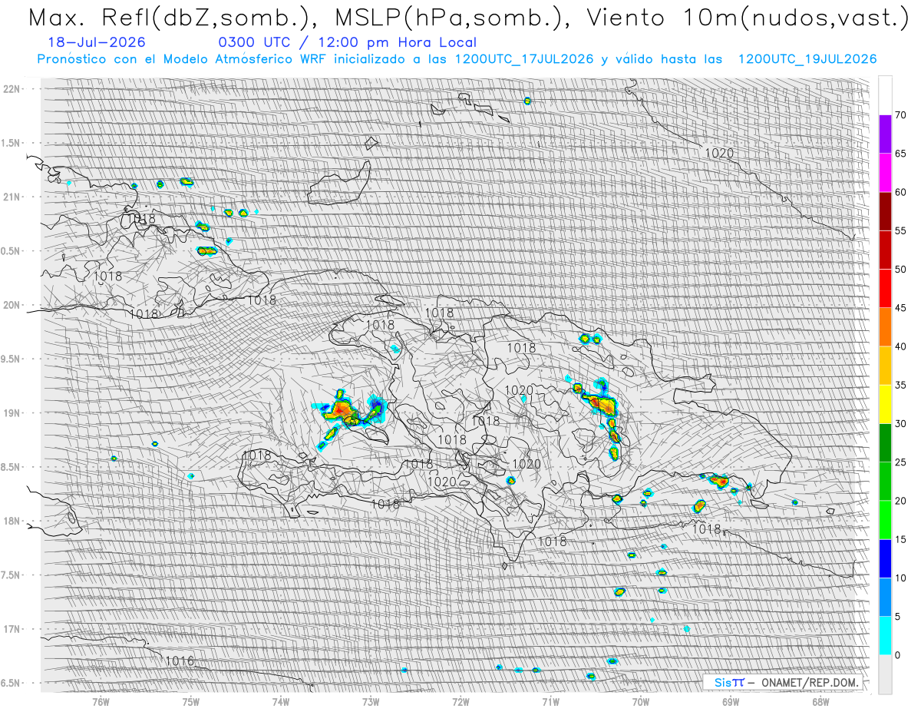Click the '21N' latitude label
This screenshot has height=712, width=921.
coord(12,197)
